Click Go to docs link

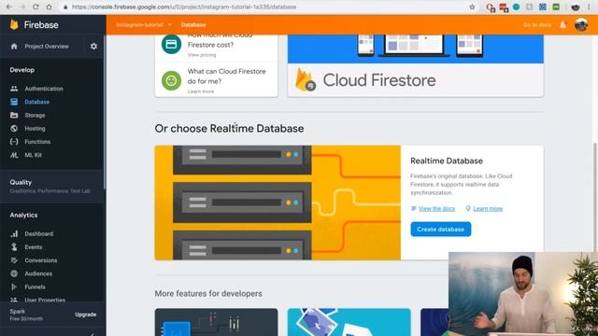click(537, 25)
